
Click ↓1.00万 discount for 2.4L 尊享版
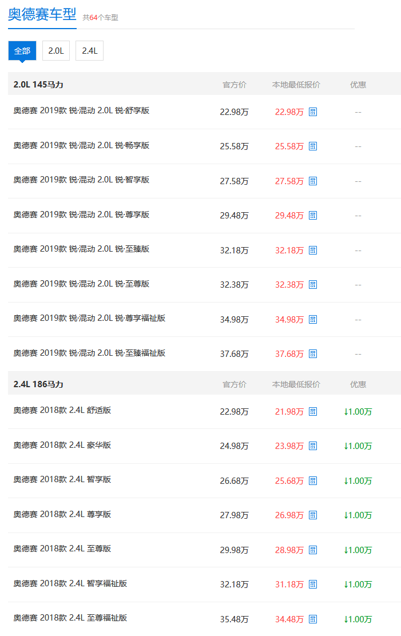click(x=358, y=515)
